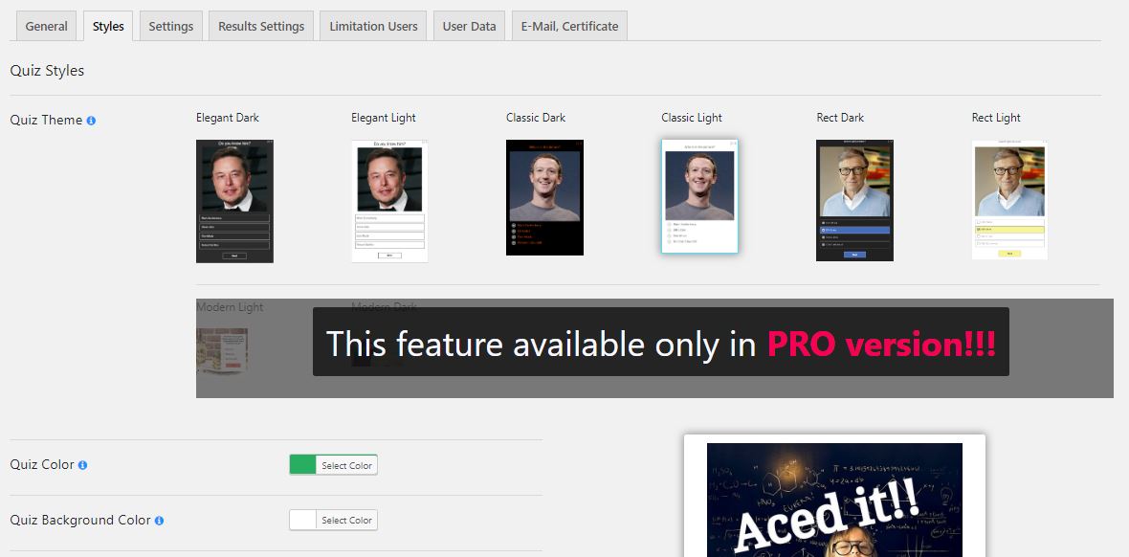1129x557 pixels.
Task: Click the Classic Light label
Action: pyautogui.click(x=692, y=118)
